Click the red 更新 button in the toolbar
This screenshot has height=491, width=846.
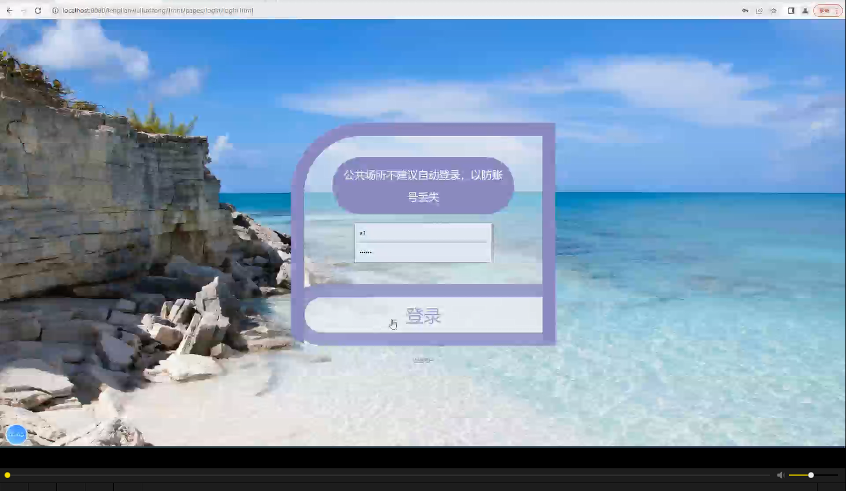[825, 10]
